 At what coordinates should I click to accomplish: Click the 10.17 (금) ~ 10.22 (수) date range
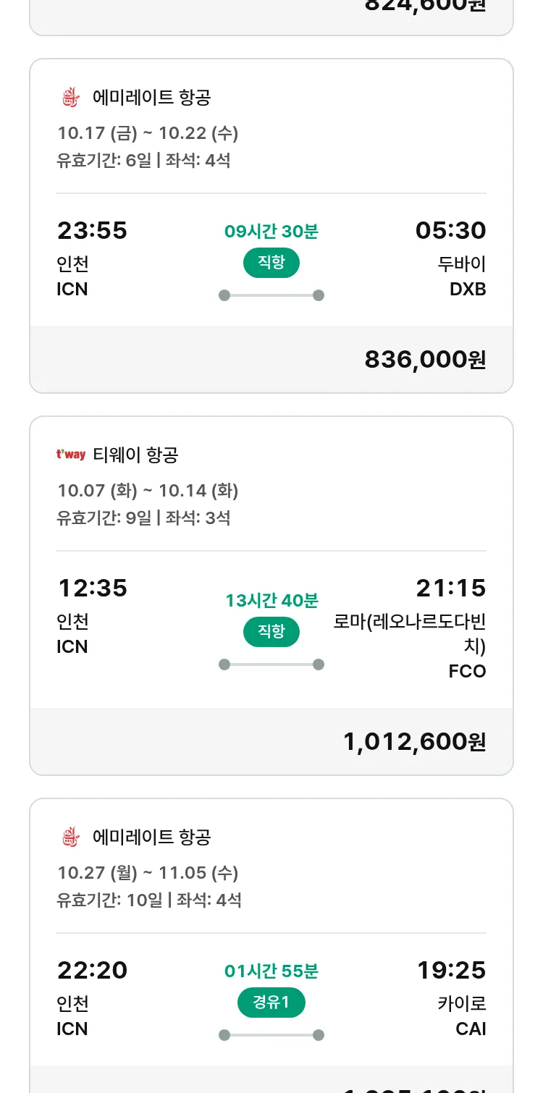coord(148,133)
